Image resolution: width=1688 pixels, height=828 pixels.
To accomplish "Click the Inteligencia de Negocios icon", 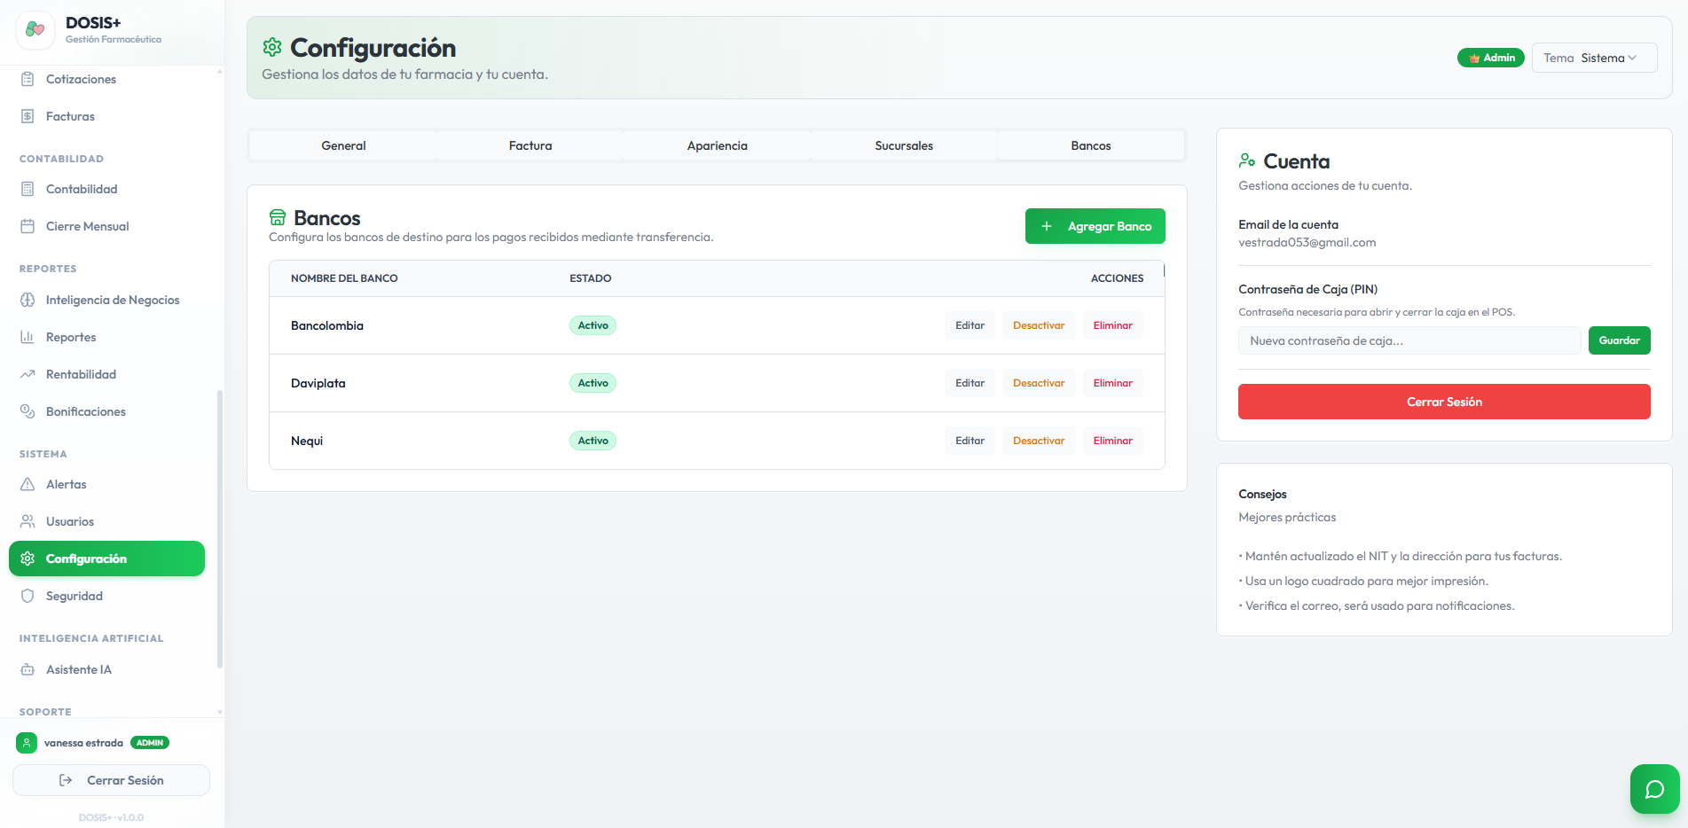I will (27, 300).
